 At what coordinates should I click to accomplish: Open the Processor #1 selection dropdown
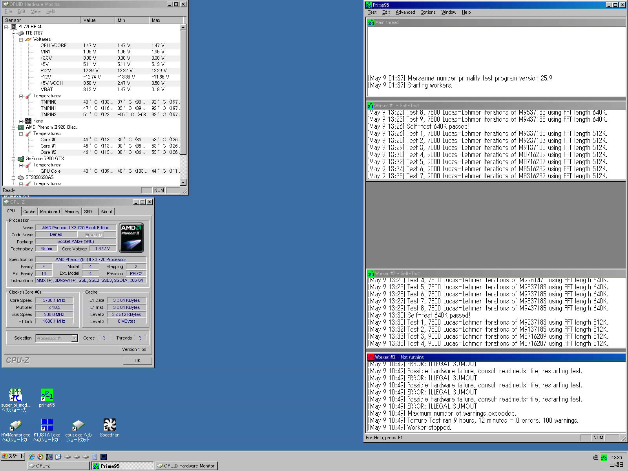point(74,338)
